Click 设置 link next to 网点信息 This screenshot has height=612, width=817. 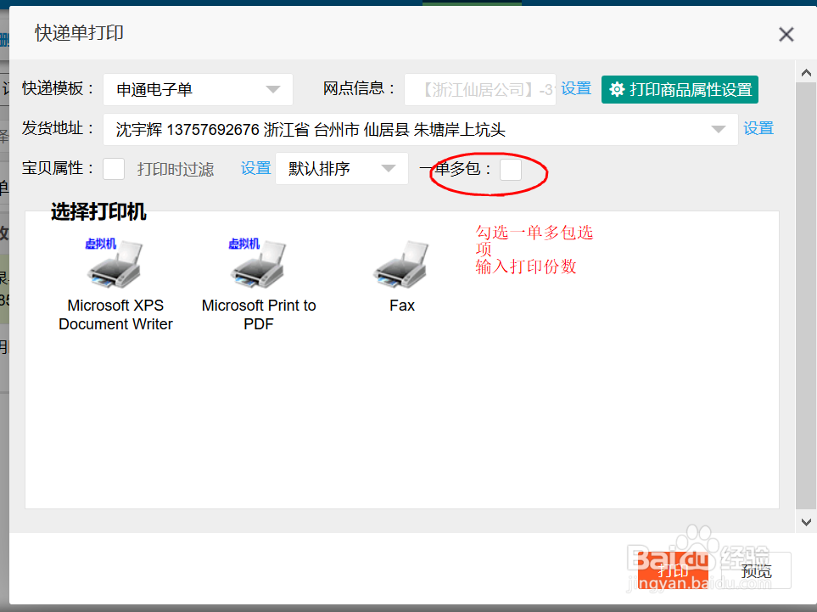[x=576, y=88]
